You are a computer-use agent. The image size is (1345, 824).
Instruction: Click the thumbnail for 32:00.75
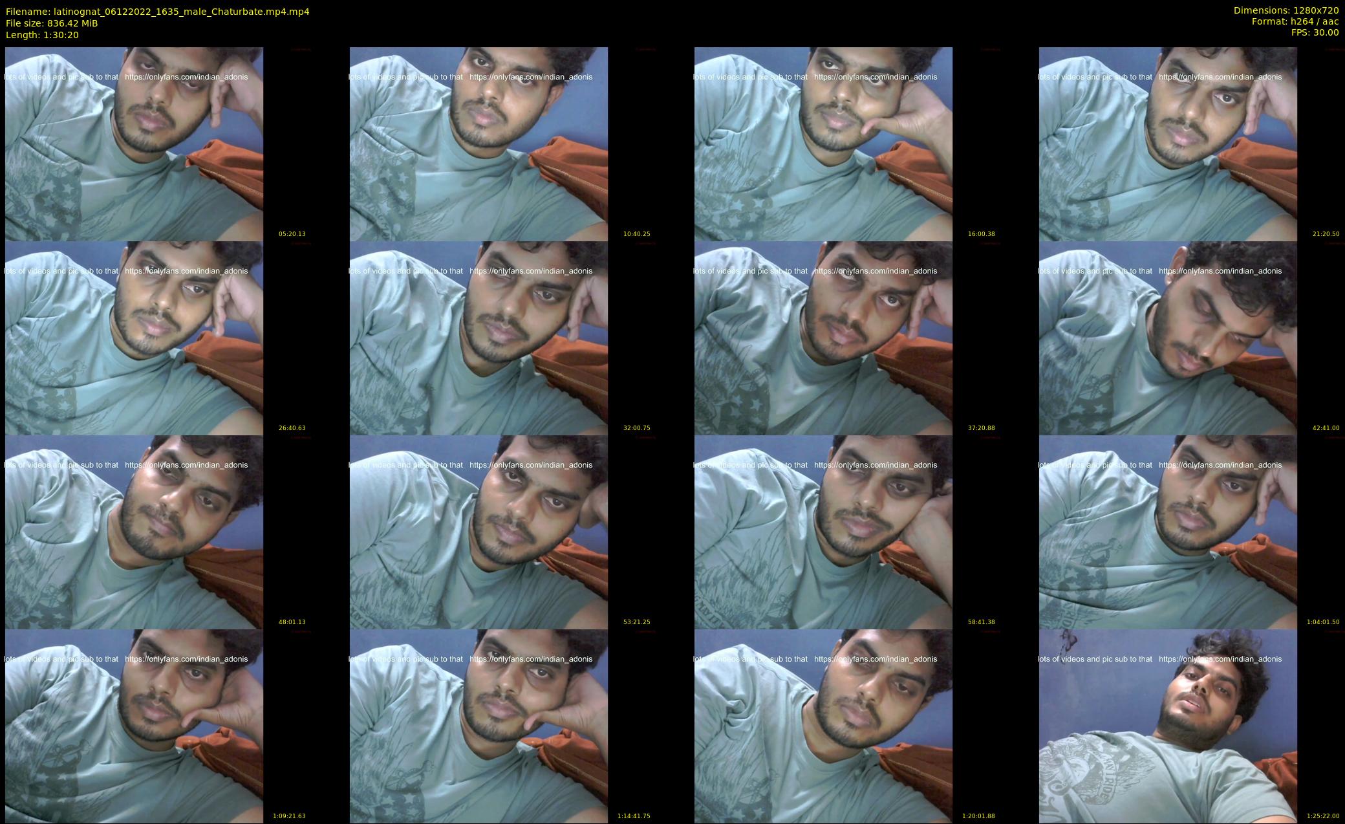point(479,338)
